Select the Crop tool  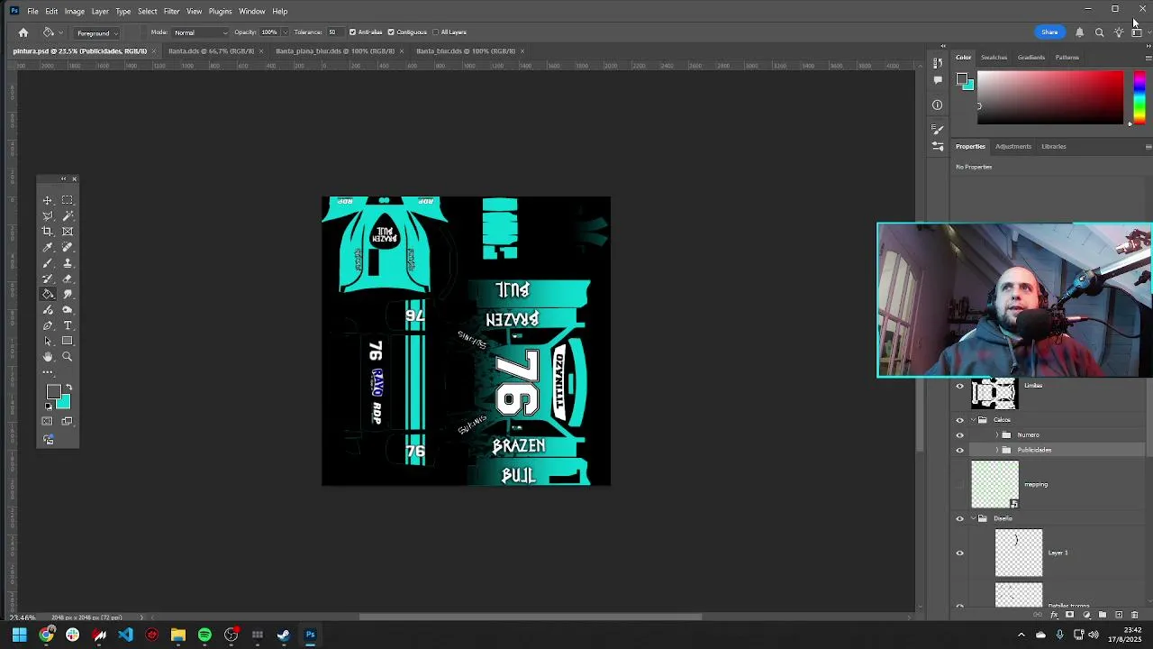pyautogui.click(x=48, y=232)
